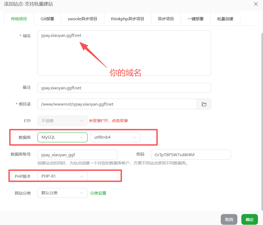Click the 未安装FTP，点击安装 link
The image size is (263, 225).
pos(108,121)
